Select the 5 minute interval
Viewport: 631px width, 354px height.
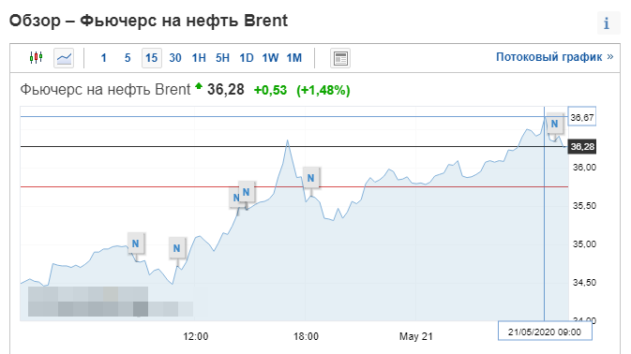(x=128, y=58)
